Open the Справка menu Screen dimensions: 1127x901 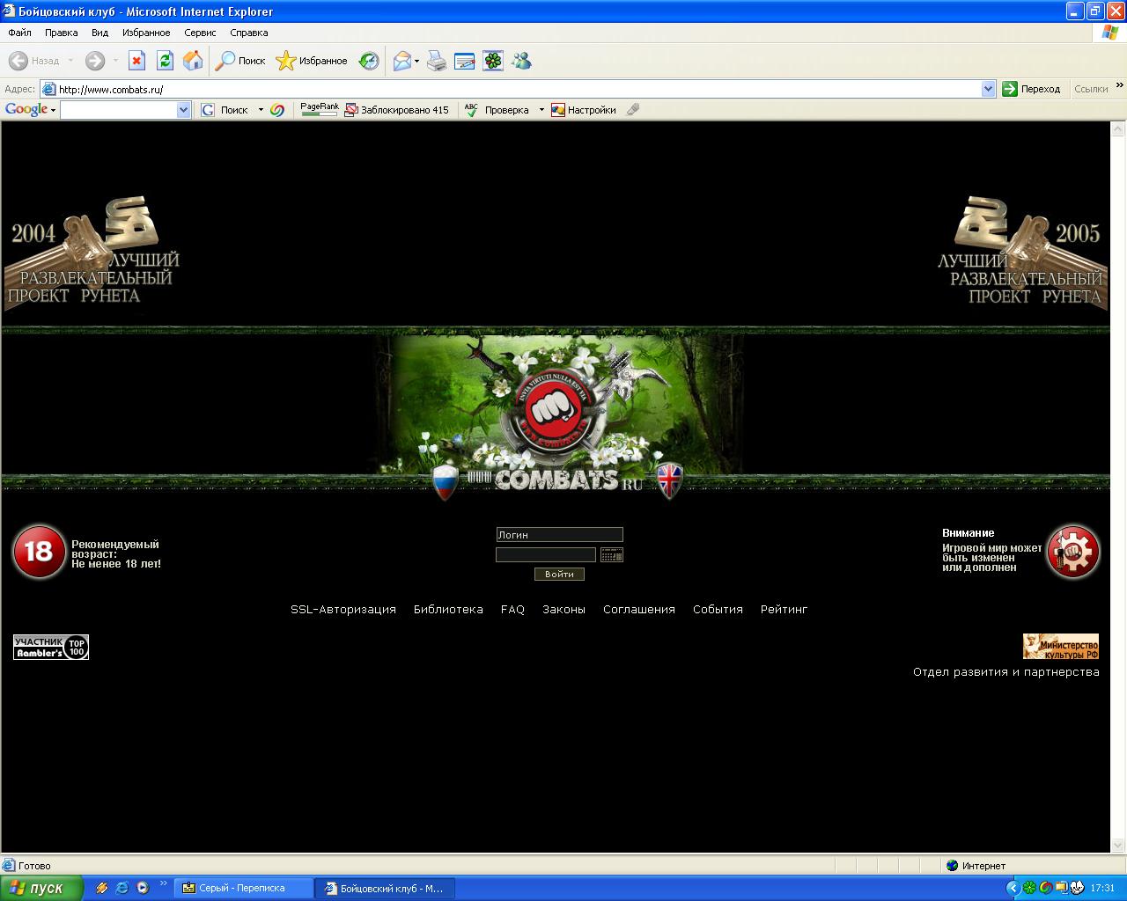(x=248, y=33)
